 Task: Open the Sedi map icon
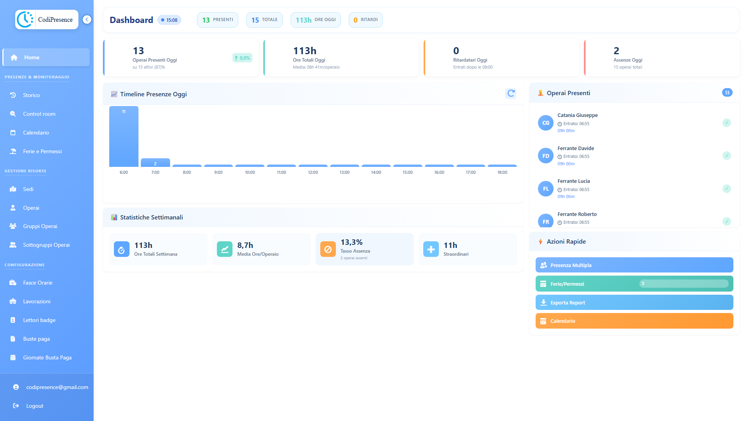[13, 189]
